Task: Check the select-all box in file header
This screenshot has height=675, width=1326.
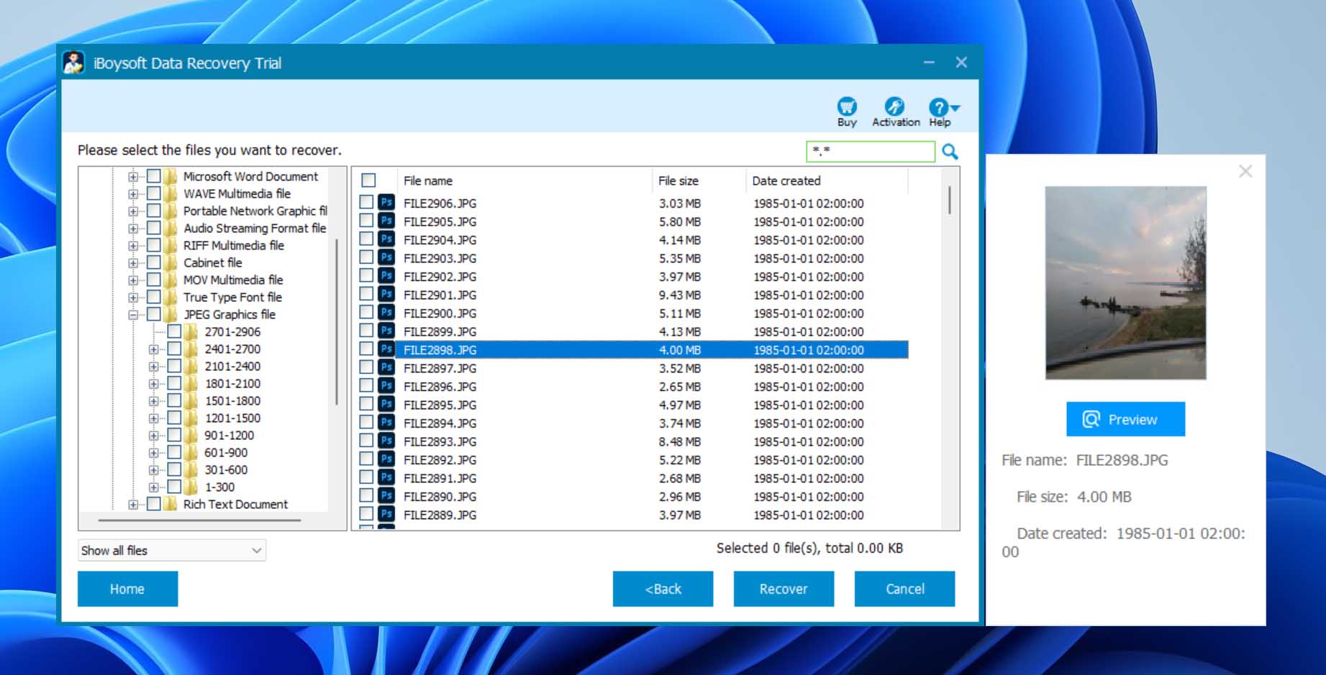Action: (368, 180)
